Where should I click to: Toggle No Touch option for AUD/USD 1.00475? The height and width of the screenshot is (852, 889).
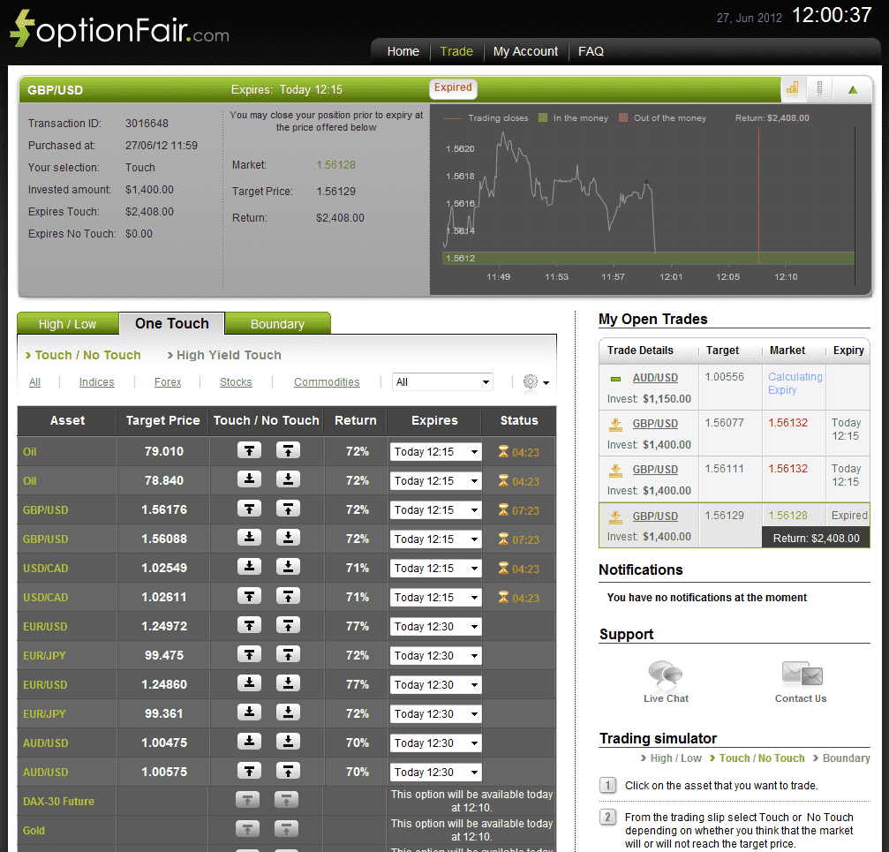pos(287,743)
